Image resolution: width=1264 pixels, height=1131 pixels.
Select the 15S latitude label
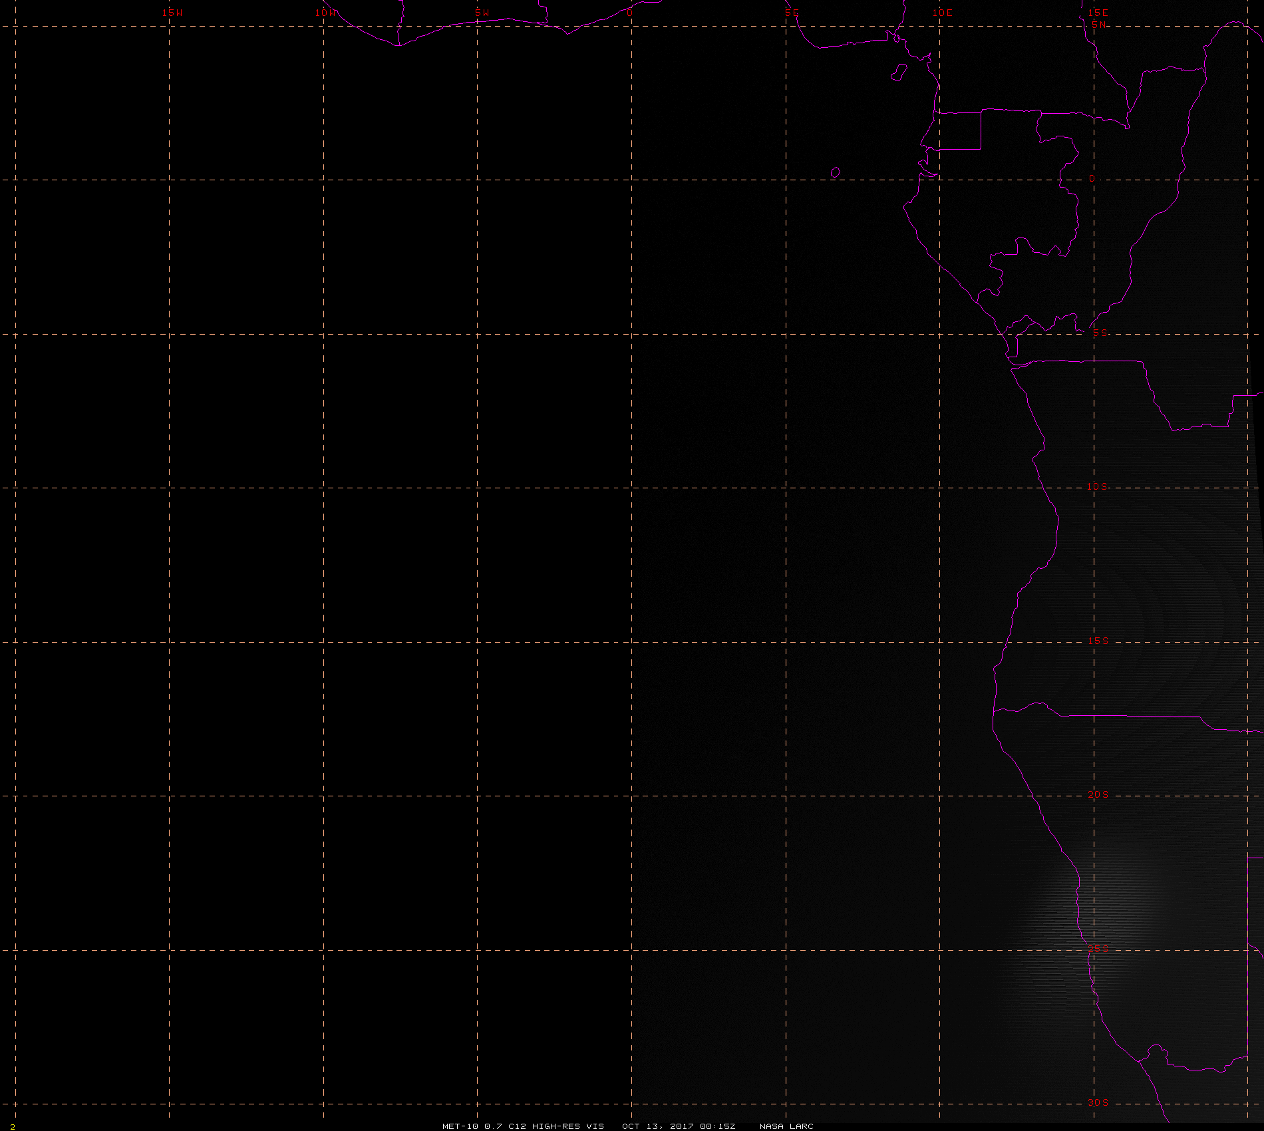[x=1098, y=641]
